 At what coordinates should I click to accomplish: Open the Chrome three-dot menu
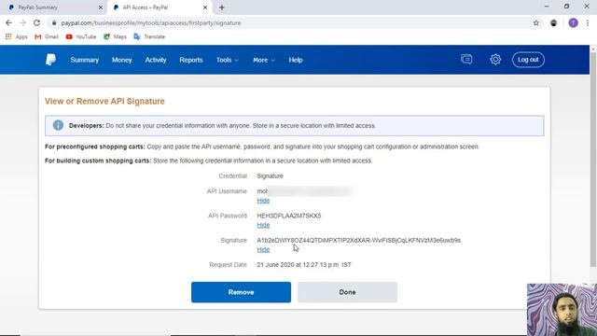588,22
